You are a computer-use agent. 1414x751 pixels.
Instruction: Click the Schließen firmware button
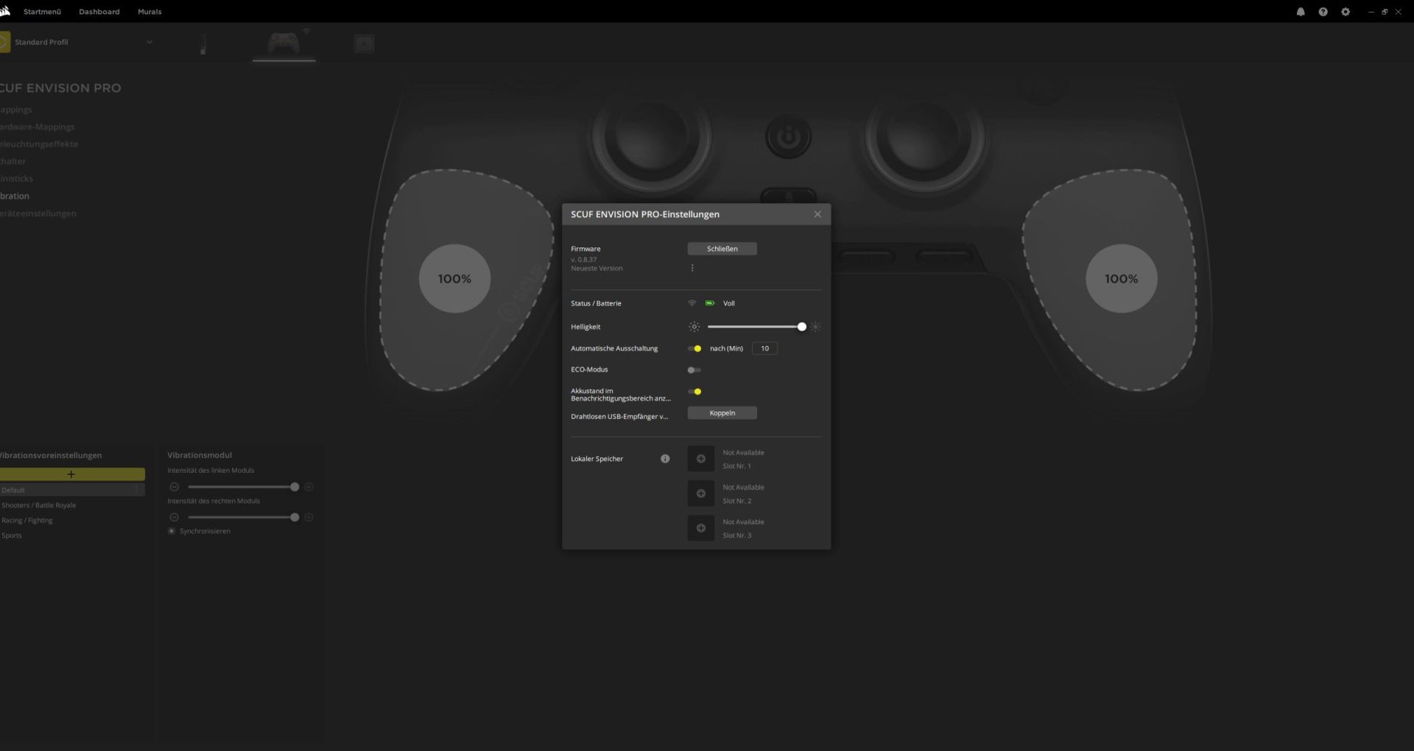coord(722,249)
